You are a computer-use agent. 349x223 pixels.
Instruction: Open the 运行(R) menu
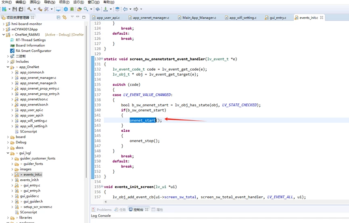tap(79, 2)
